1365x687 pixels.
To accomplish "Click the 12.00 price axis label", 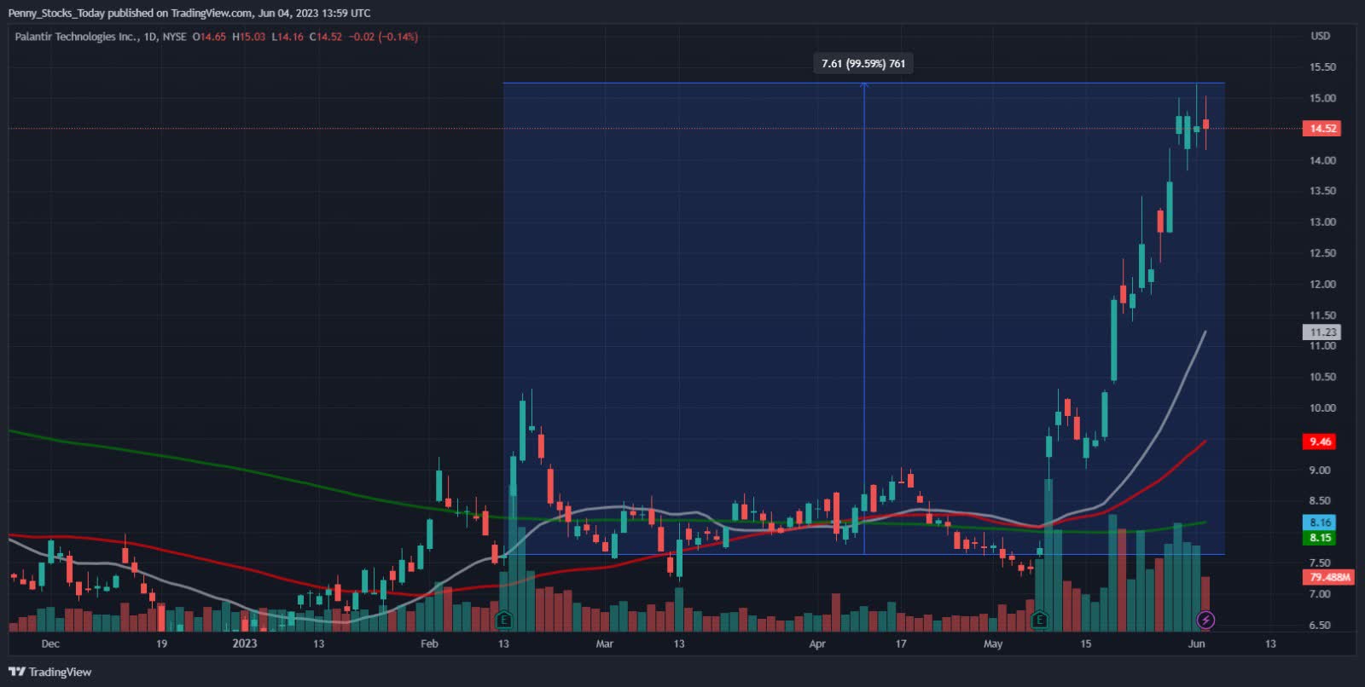I will tap(1322, 285).
